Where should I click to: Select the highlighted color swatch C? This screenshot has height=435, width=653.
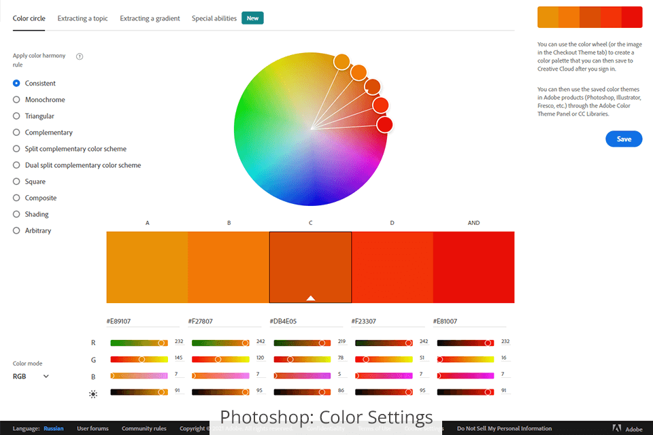[310, 267]
